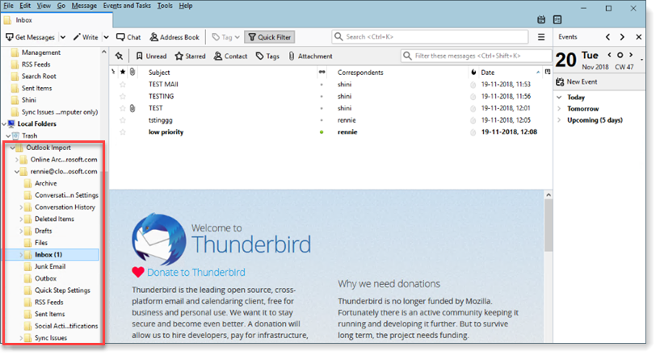Screen dimensions: 660x355
Task: Filter messages by Contact
Action: 231,56
